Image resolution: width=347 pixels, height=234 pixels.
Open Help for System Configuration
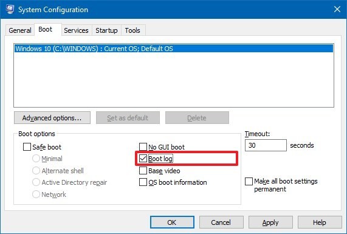point(320,222)
